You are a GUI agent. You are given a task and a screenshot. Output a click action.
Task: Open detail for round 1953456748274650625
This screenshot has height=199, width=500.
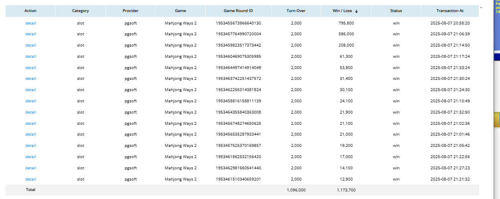click(x=30, y=124)
